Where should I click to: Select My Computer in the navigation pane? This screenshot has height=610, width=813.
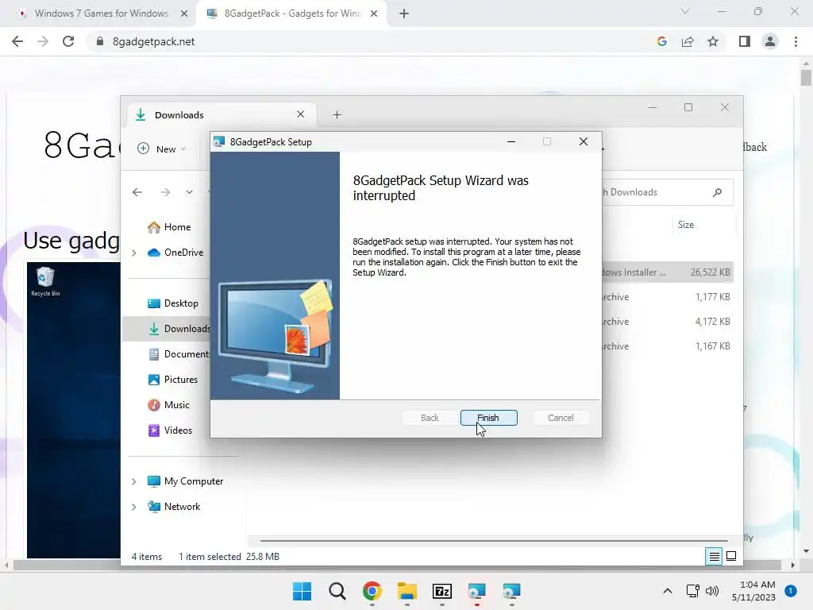(x=185, y=481)
